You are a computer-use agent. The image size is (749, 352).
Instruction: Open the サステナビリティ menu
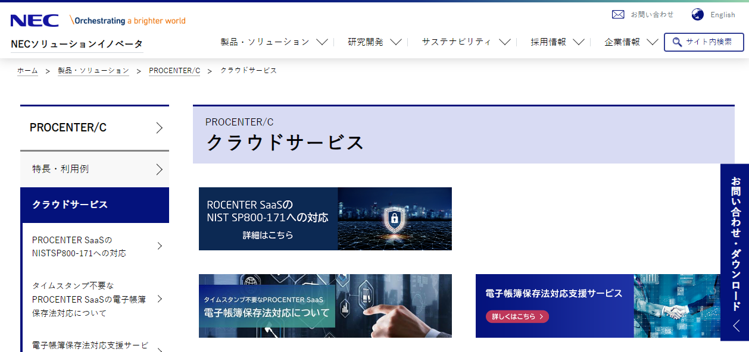tap(457, 42)
